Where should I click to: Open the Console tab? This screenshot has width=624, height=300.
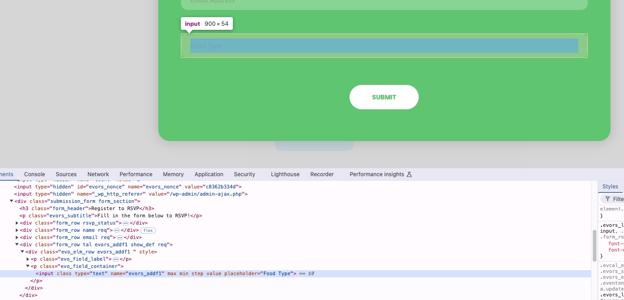click(34, 174)
